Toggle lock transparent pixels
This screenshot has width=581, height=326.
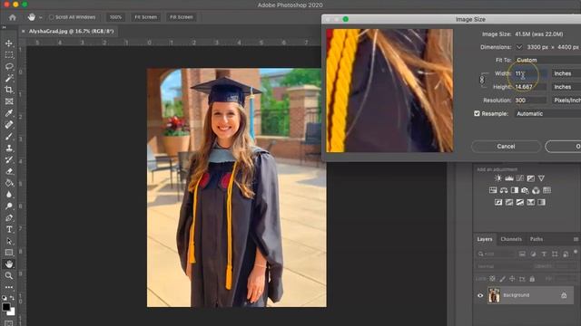pyautogui.click(x=492, y=279)
